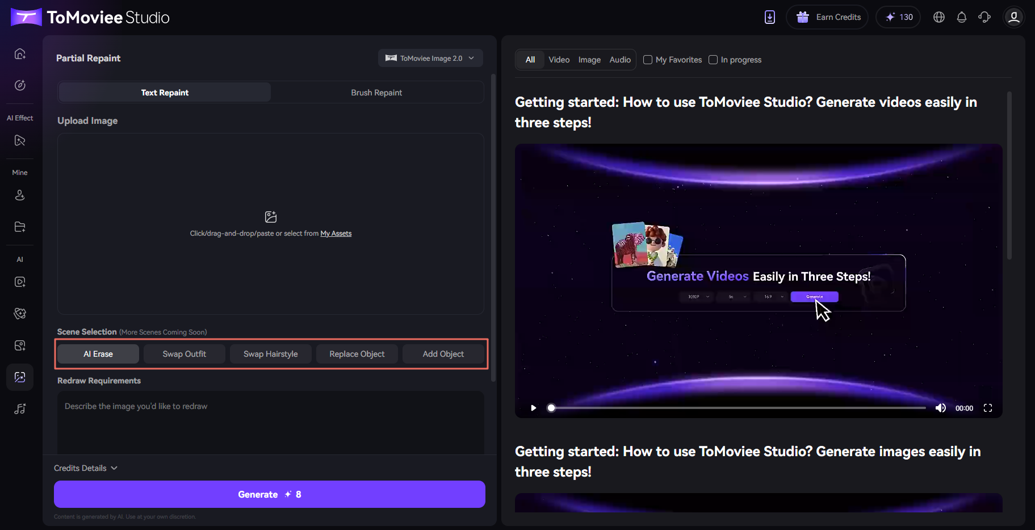Open the user profile avatar
This screenshot has height=530, width=1035.
pos(1013,17)
